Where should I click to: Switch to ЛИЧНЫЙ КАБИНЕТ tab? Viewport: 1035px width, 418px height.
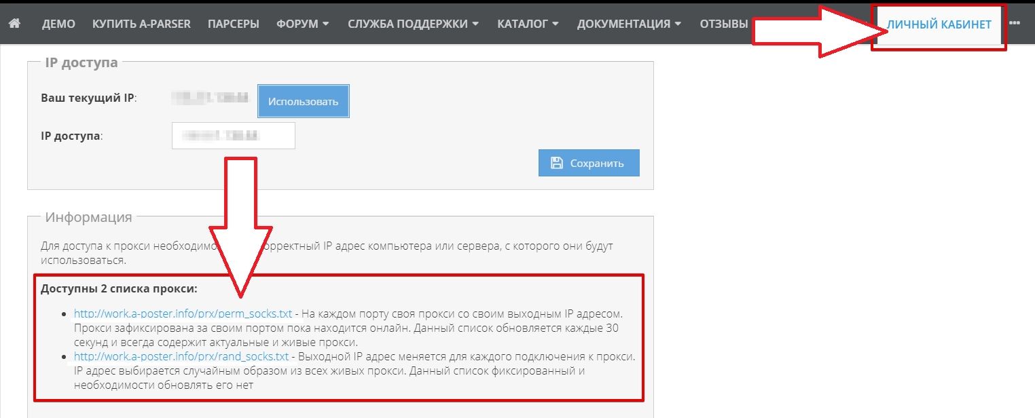(939, 24)
